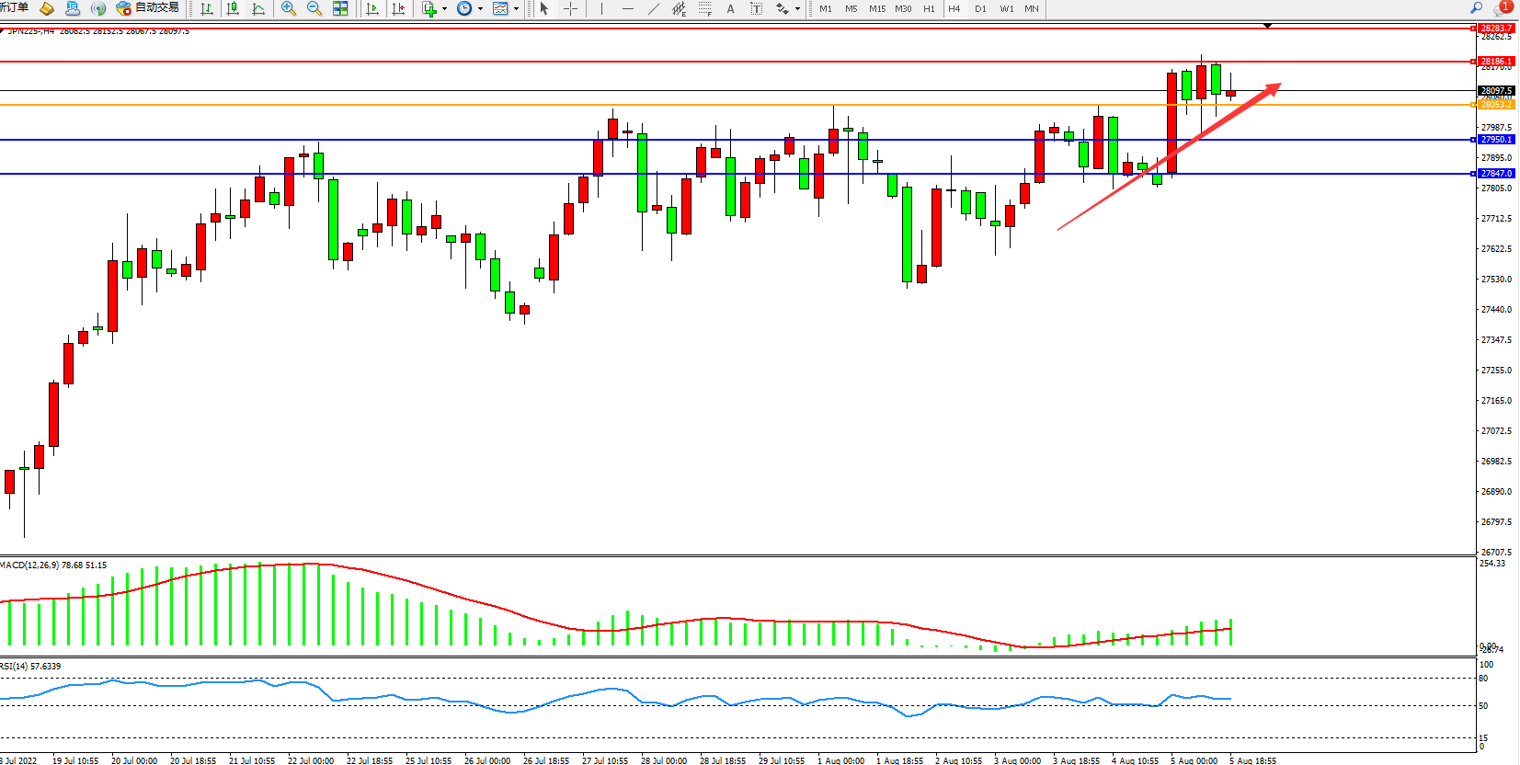Viewport: 1520px width, 765px height.
Task: Switch chart to line chart mode
Action: 258,9
